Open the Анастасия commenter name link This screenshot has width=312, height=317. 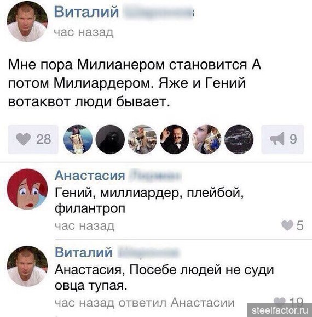(x=90, y=176)
